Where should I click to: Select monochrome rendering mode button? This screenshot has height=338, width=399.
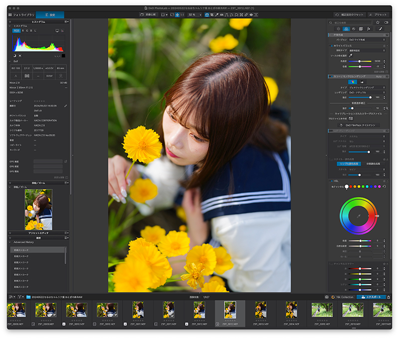coord(362,82)
